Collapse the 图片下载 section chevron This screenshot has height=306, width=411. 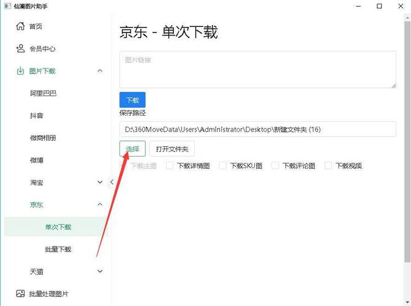[x=100, y=71]
